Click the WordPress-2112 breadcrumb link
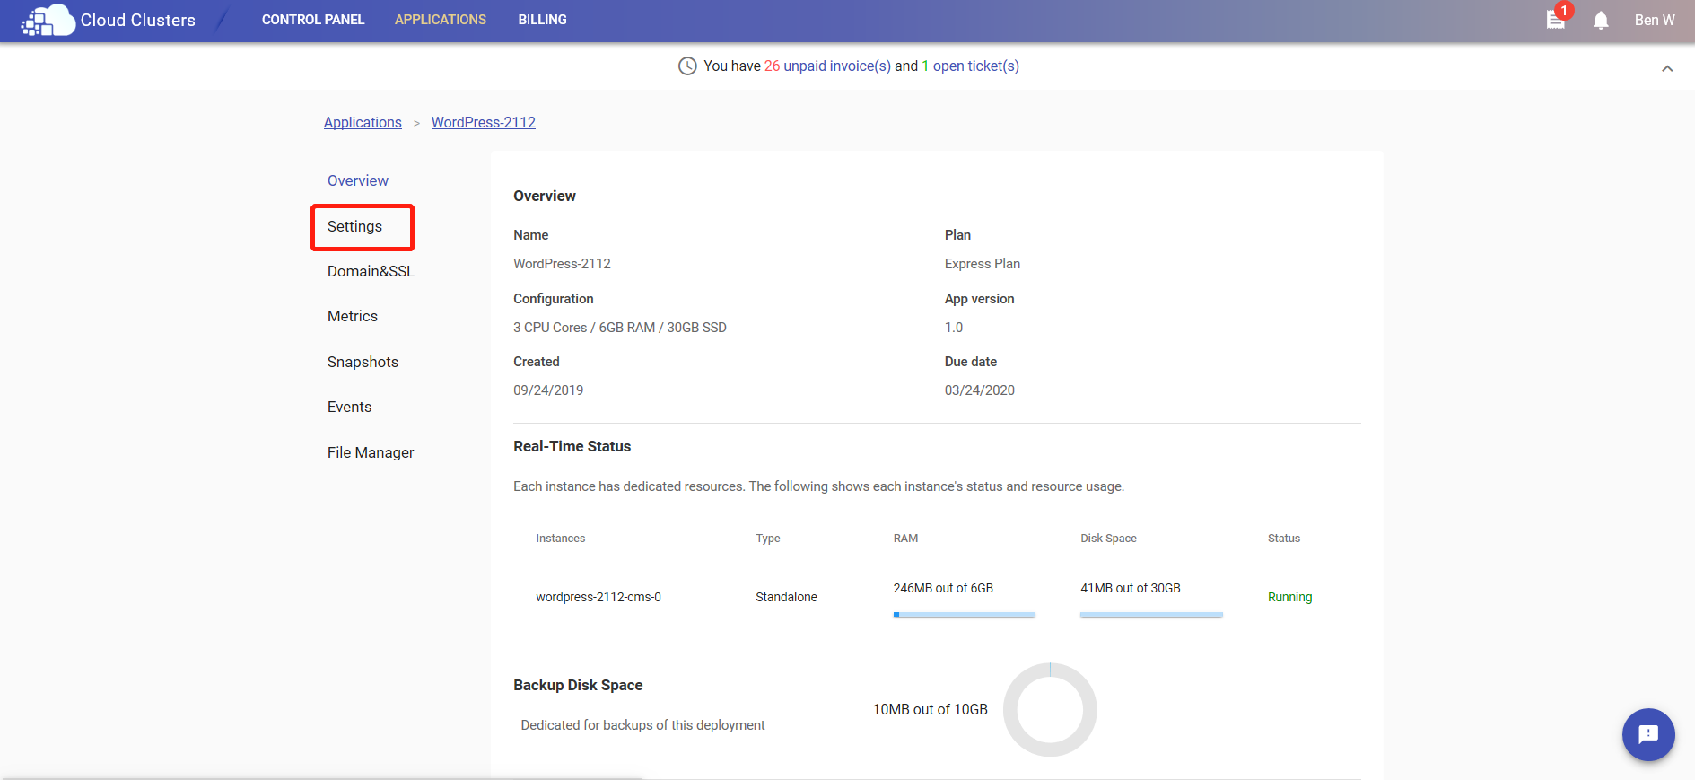Image resolution: width=1695 pixels, height=780 pixels. pos(484,122)
